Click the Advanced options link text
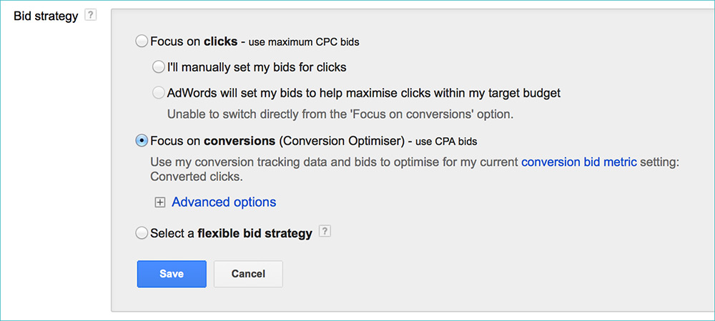Viewport: 715px width, 321px height. pyautogui.click(x=224, y=202)
